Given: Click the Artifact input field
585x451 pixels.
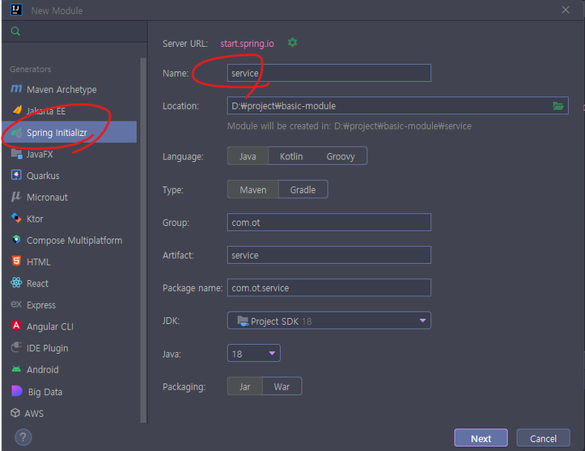Looking at the screenshot, I should tap(329, 255).
